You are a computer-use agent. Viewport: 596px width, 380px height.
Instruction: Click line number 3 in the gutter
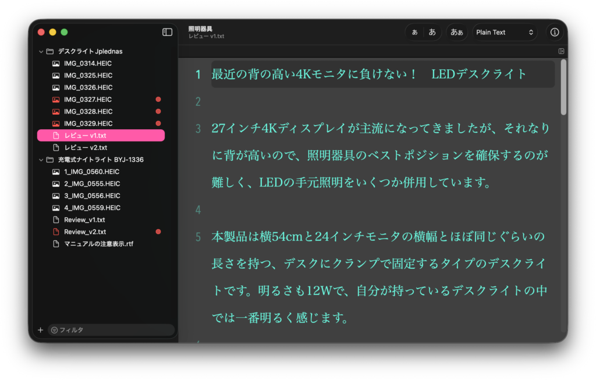pyautogui.click(x=198, y=129)
